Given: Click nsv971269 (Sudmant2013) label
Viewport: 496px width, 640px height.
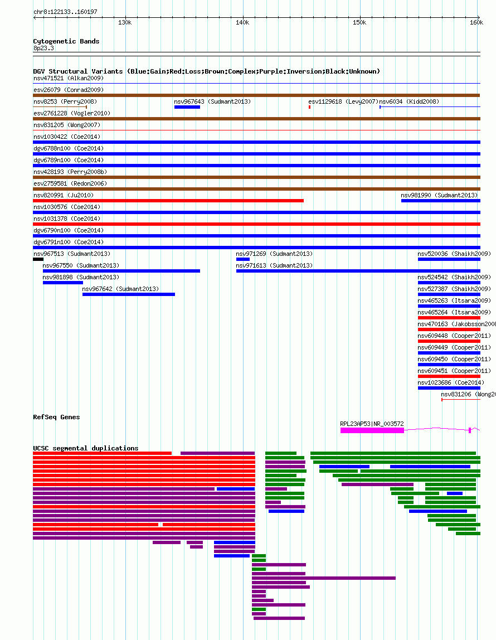Looking at the screenshot, I should [275, 254].
